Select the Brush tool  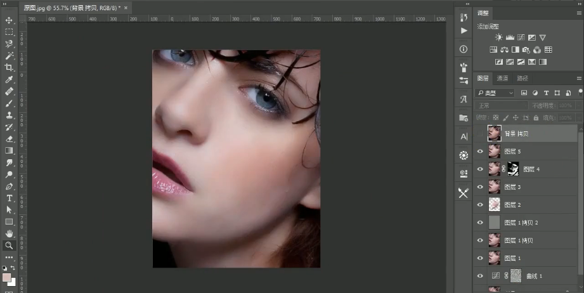click(9, 103)
